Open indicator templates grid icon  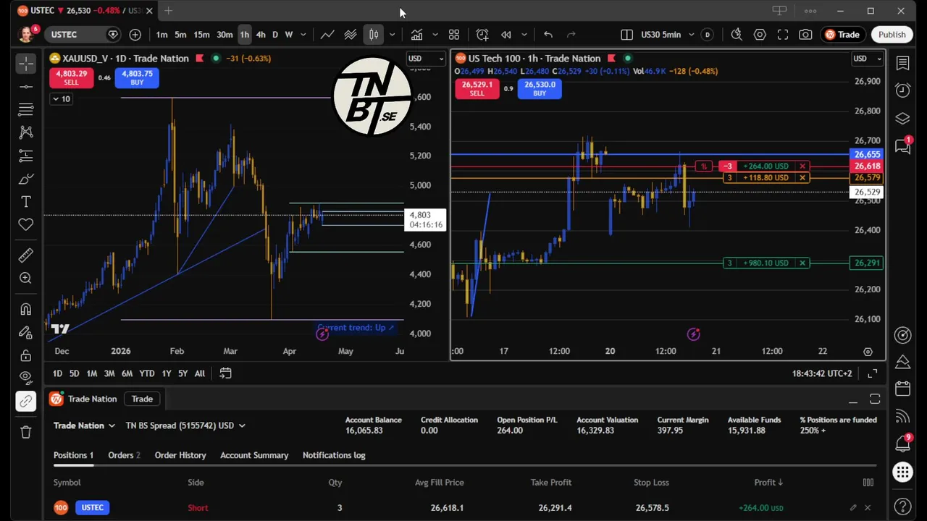pyautogui.click(x=454, y=35)
